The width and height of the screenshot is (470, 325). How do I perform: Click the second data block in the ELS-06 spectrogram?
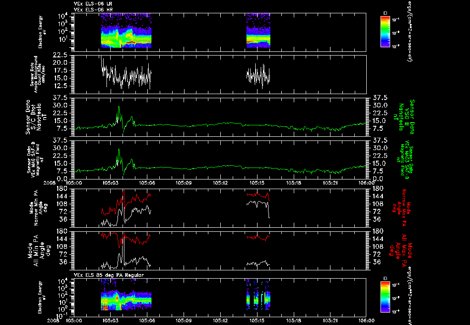(258, 31)
